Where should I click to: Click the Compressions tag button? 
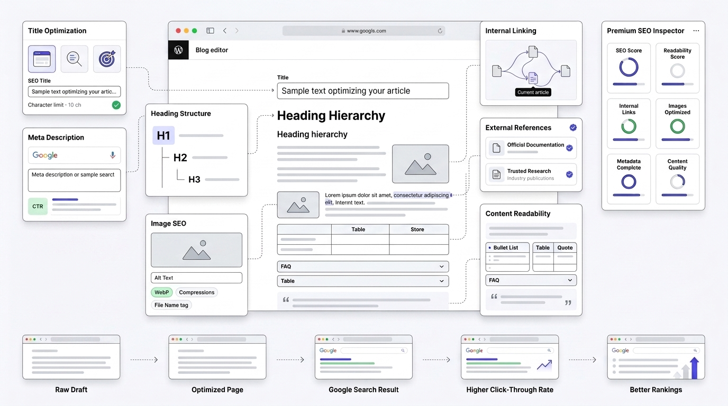click(x=197, y=292)
